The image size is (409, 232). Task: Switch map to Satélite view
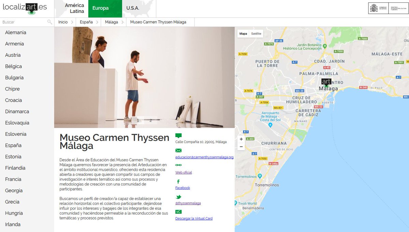(256, 34)
